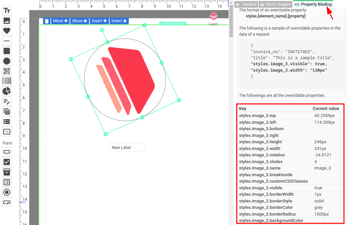Screen dimensions: 347x225
Task: Click the canvas vertical scrollbar
Action: [231, 20]
